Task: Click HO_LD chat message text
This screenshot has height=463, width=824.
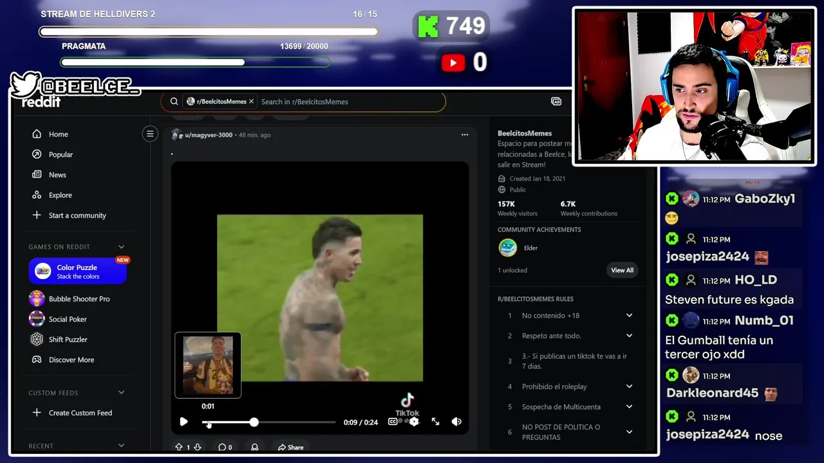Action: pyautogui.click(x=729, y=300)
